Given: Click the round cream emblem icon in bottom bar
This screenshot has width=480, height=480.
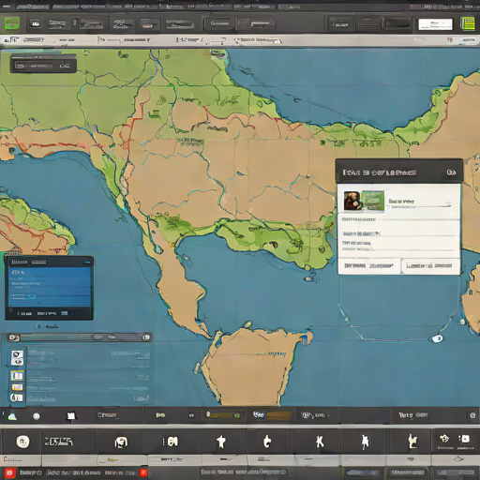Looking at the screenshot, I should 22,442.
